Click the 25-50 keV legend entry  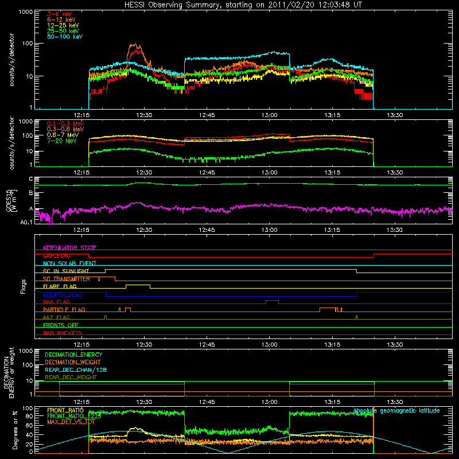[x=63, y=31]
